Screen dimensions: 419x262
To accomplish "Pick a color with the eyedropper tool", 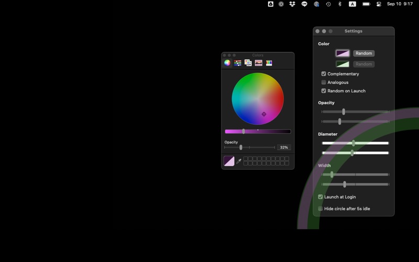I will coord(239,161).
